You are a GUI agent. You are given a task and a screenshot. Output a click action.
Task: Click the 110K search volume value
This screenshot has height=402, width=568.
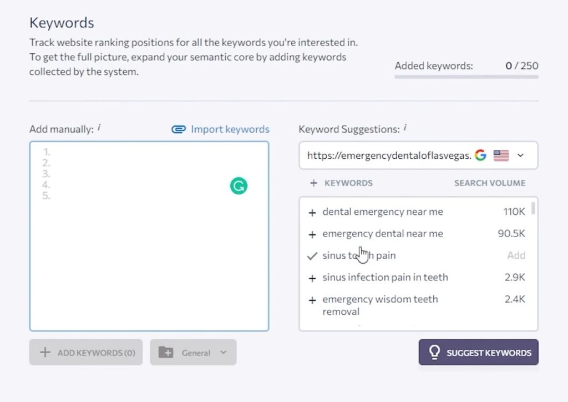click(514, 212)
